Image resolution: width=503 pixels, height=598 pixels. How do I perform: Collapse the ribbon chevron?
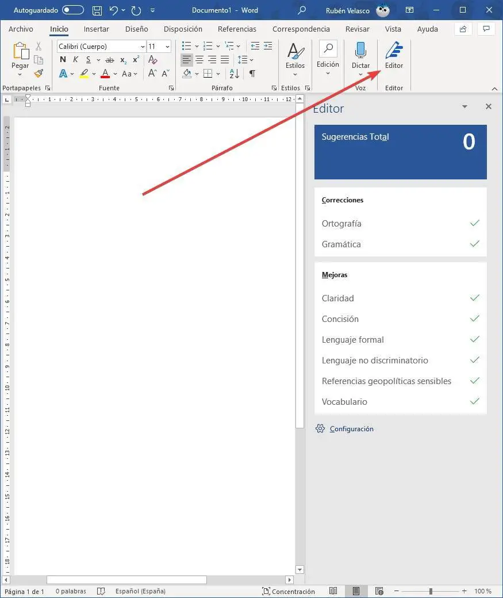494,89
